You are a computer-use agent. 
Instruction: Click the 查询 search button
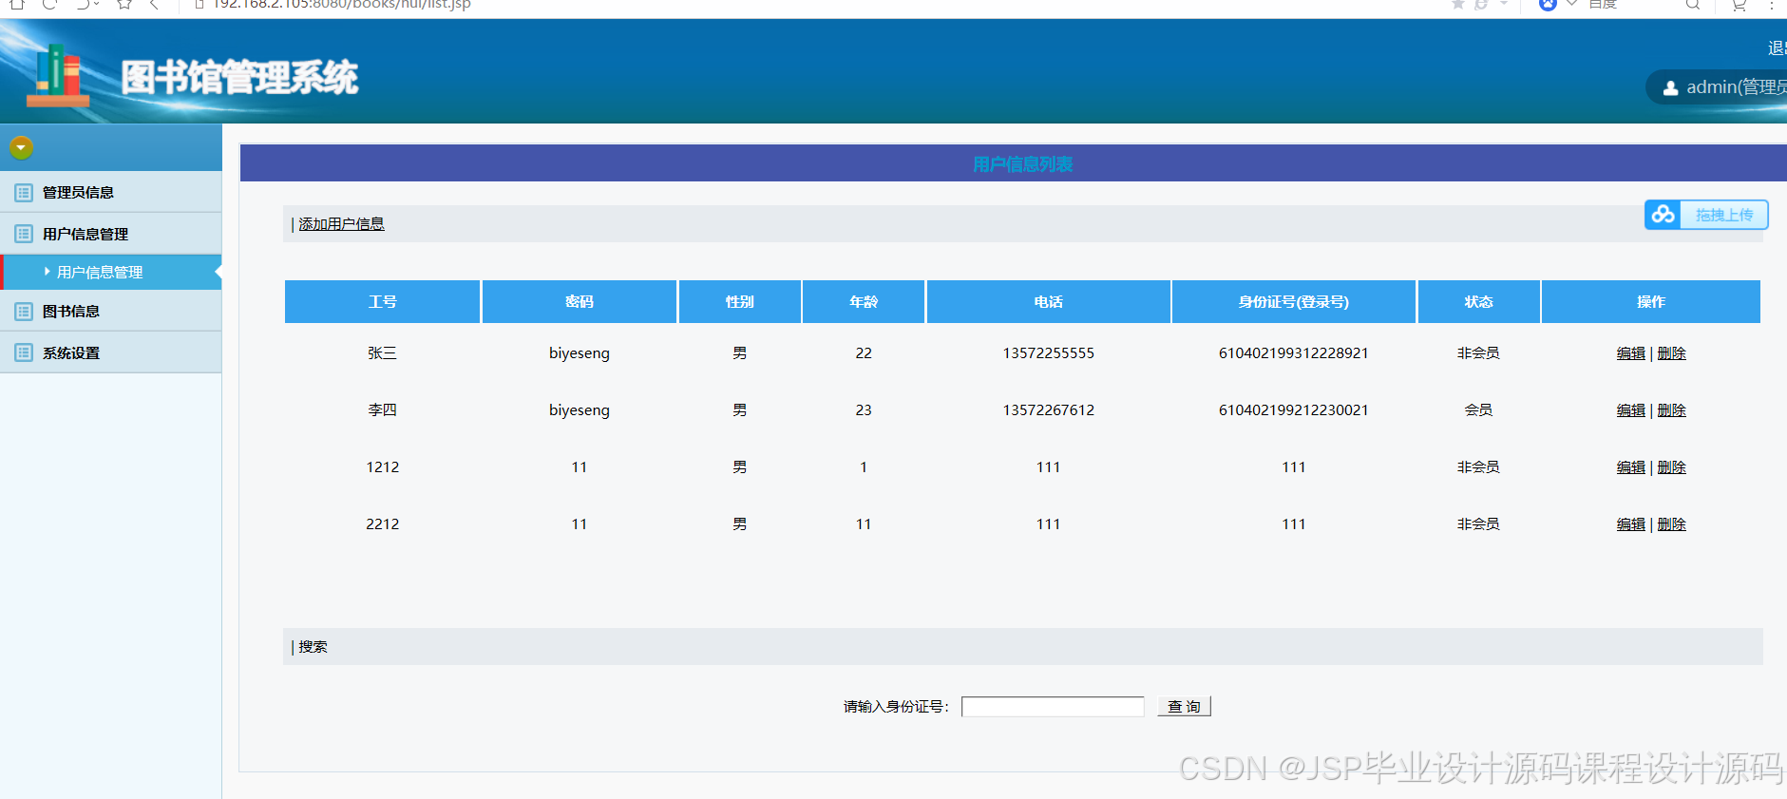tap(1184, 707)
